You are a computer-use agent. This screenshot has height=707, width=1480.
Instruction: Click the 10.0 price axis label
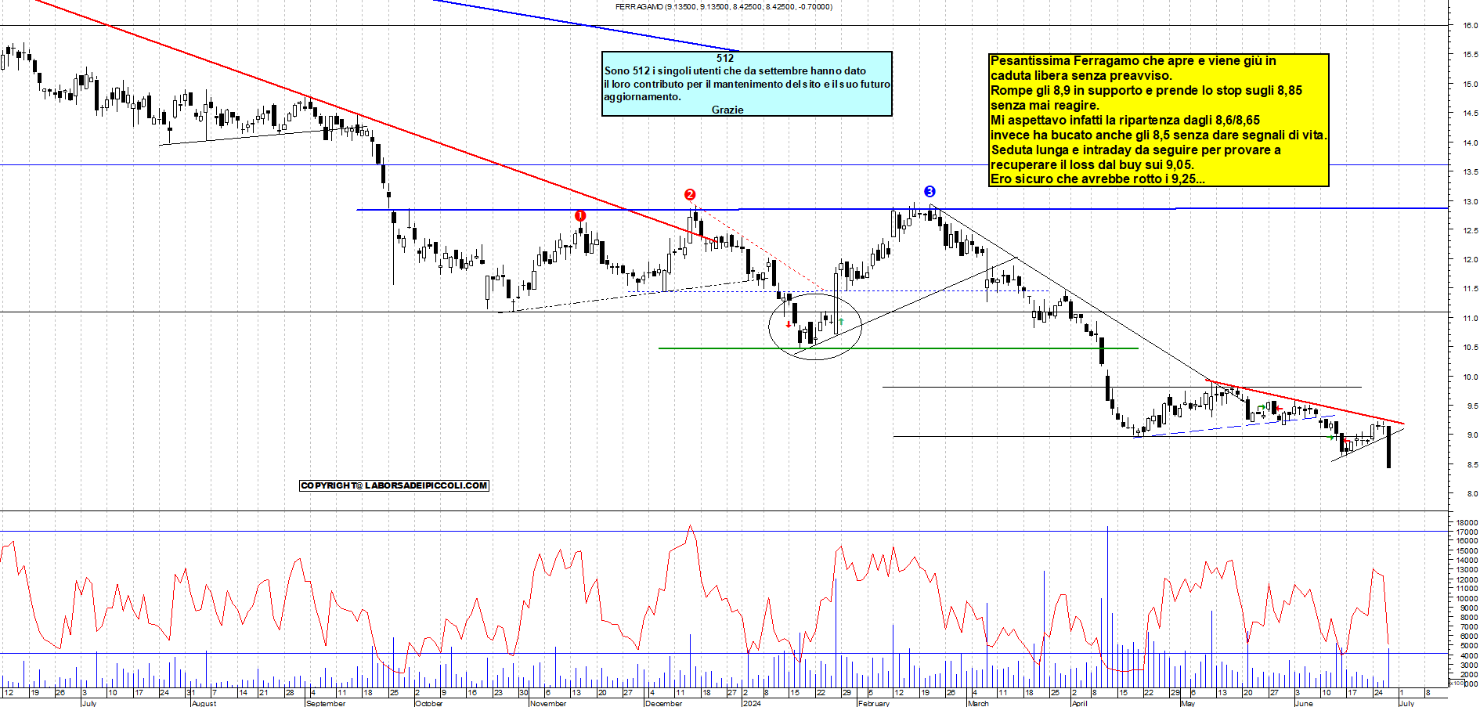(1470, 377)
